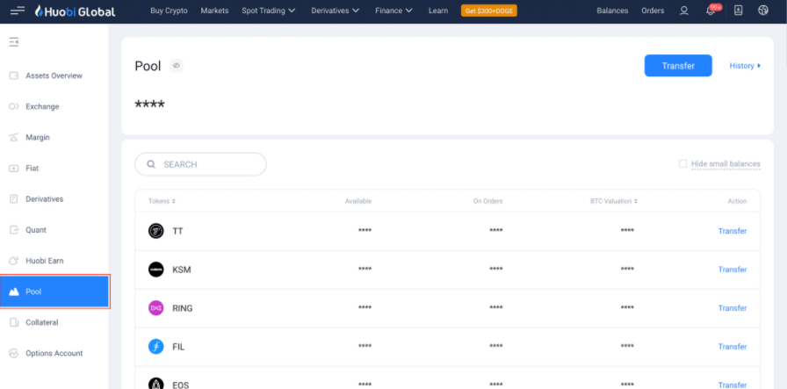Click the Derivatives sidebar icon
Screen dimensions: 787x389
pos(14,199)
